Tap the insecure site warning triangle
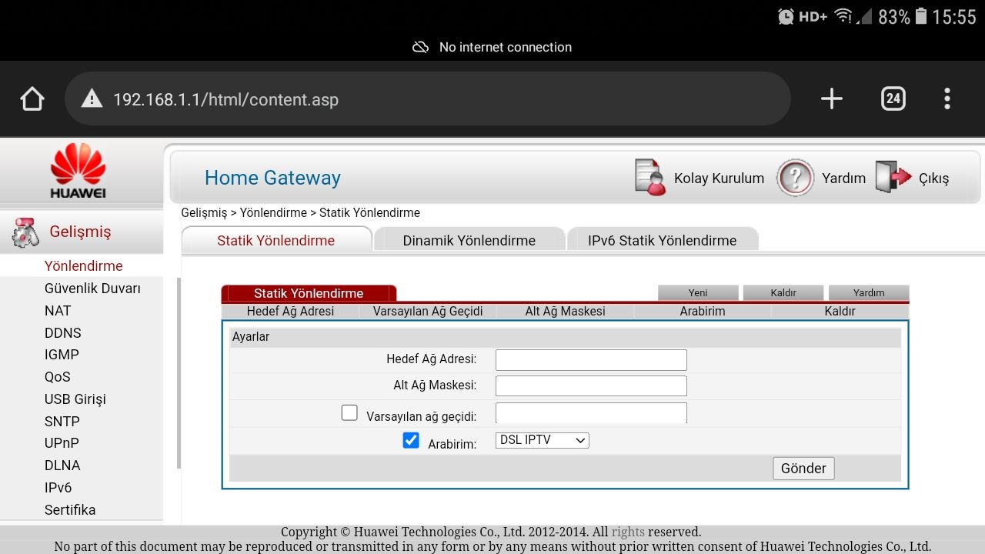Image resolution: width=985 pixels, height=554 pixels. coord(92,98)
